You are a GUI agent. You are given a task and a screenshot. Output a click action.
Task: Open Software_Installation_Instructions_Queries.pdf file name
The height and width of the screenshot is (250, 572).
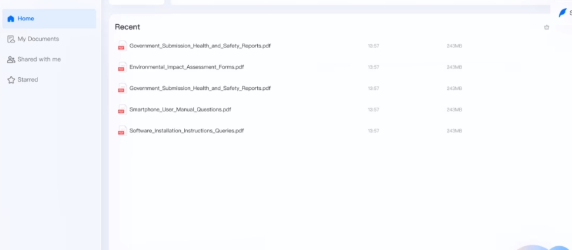(187, 130)
